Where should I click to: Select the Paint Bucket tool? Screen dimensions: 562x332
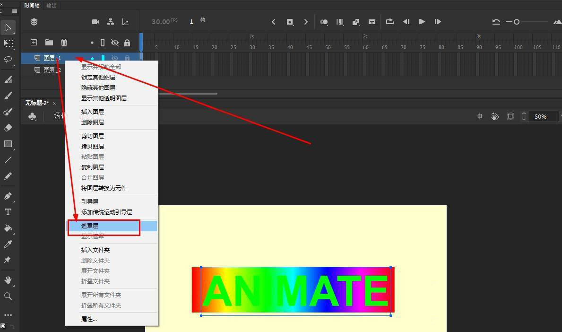(8, 228)
